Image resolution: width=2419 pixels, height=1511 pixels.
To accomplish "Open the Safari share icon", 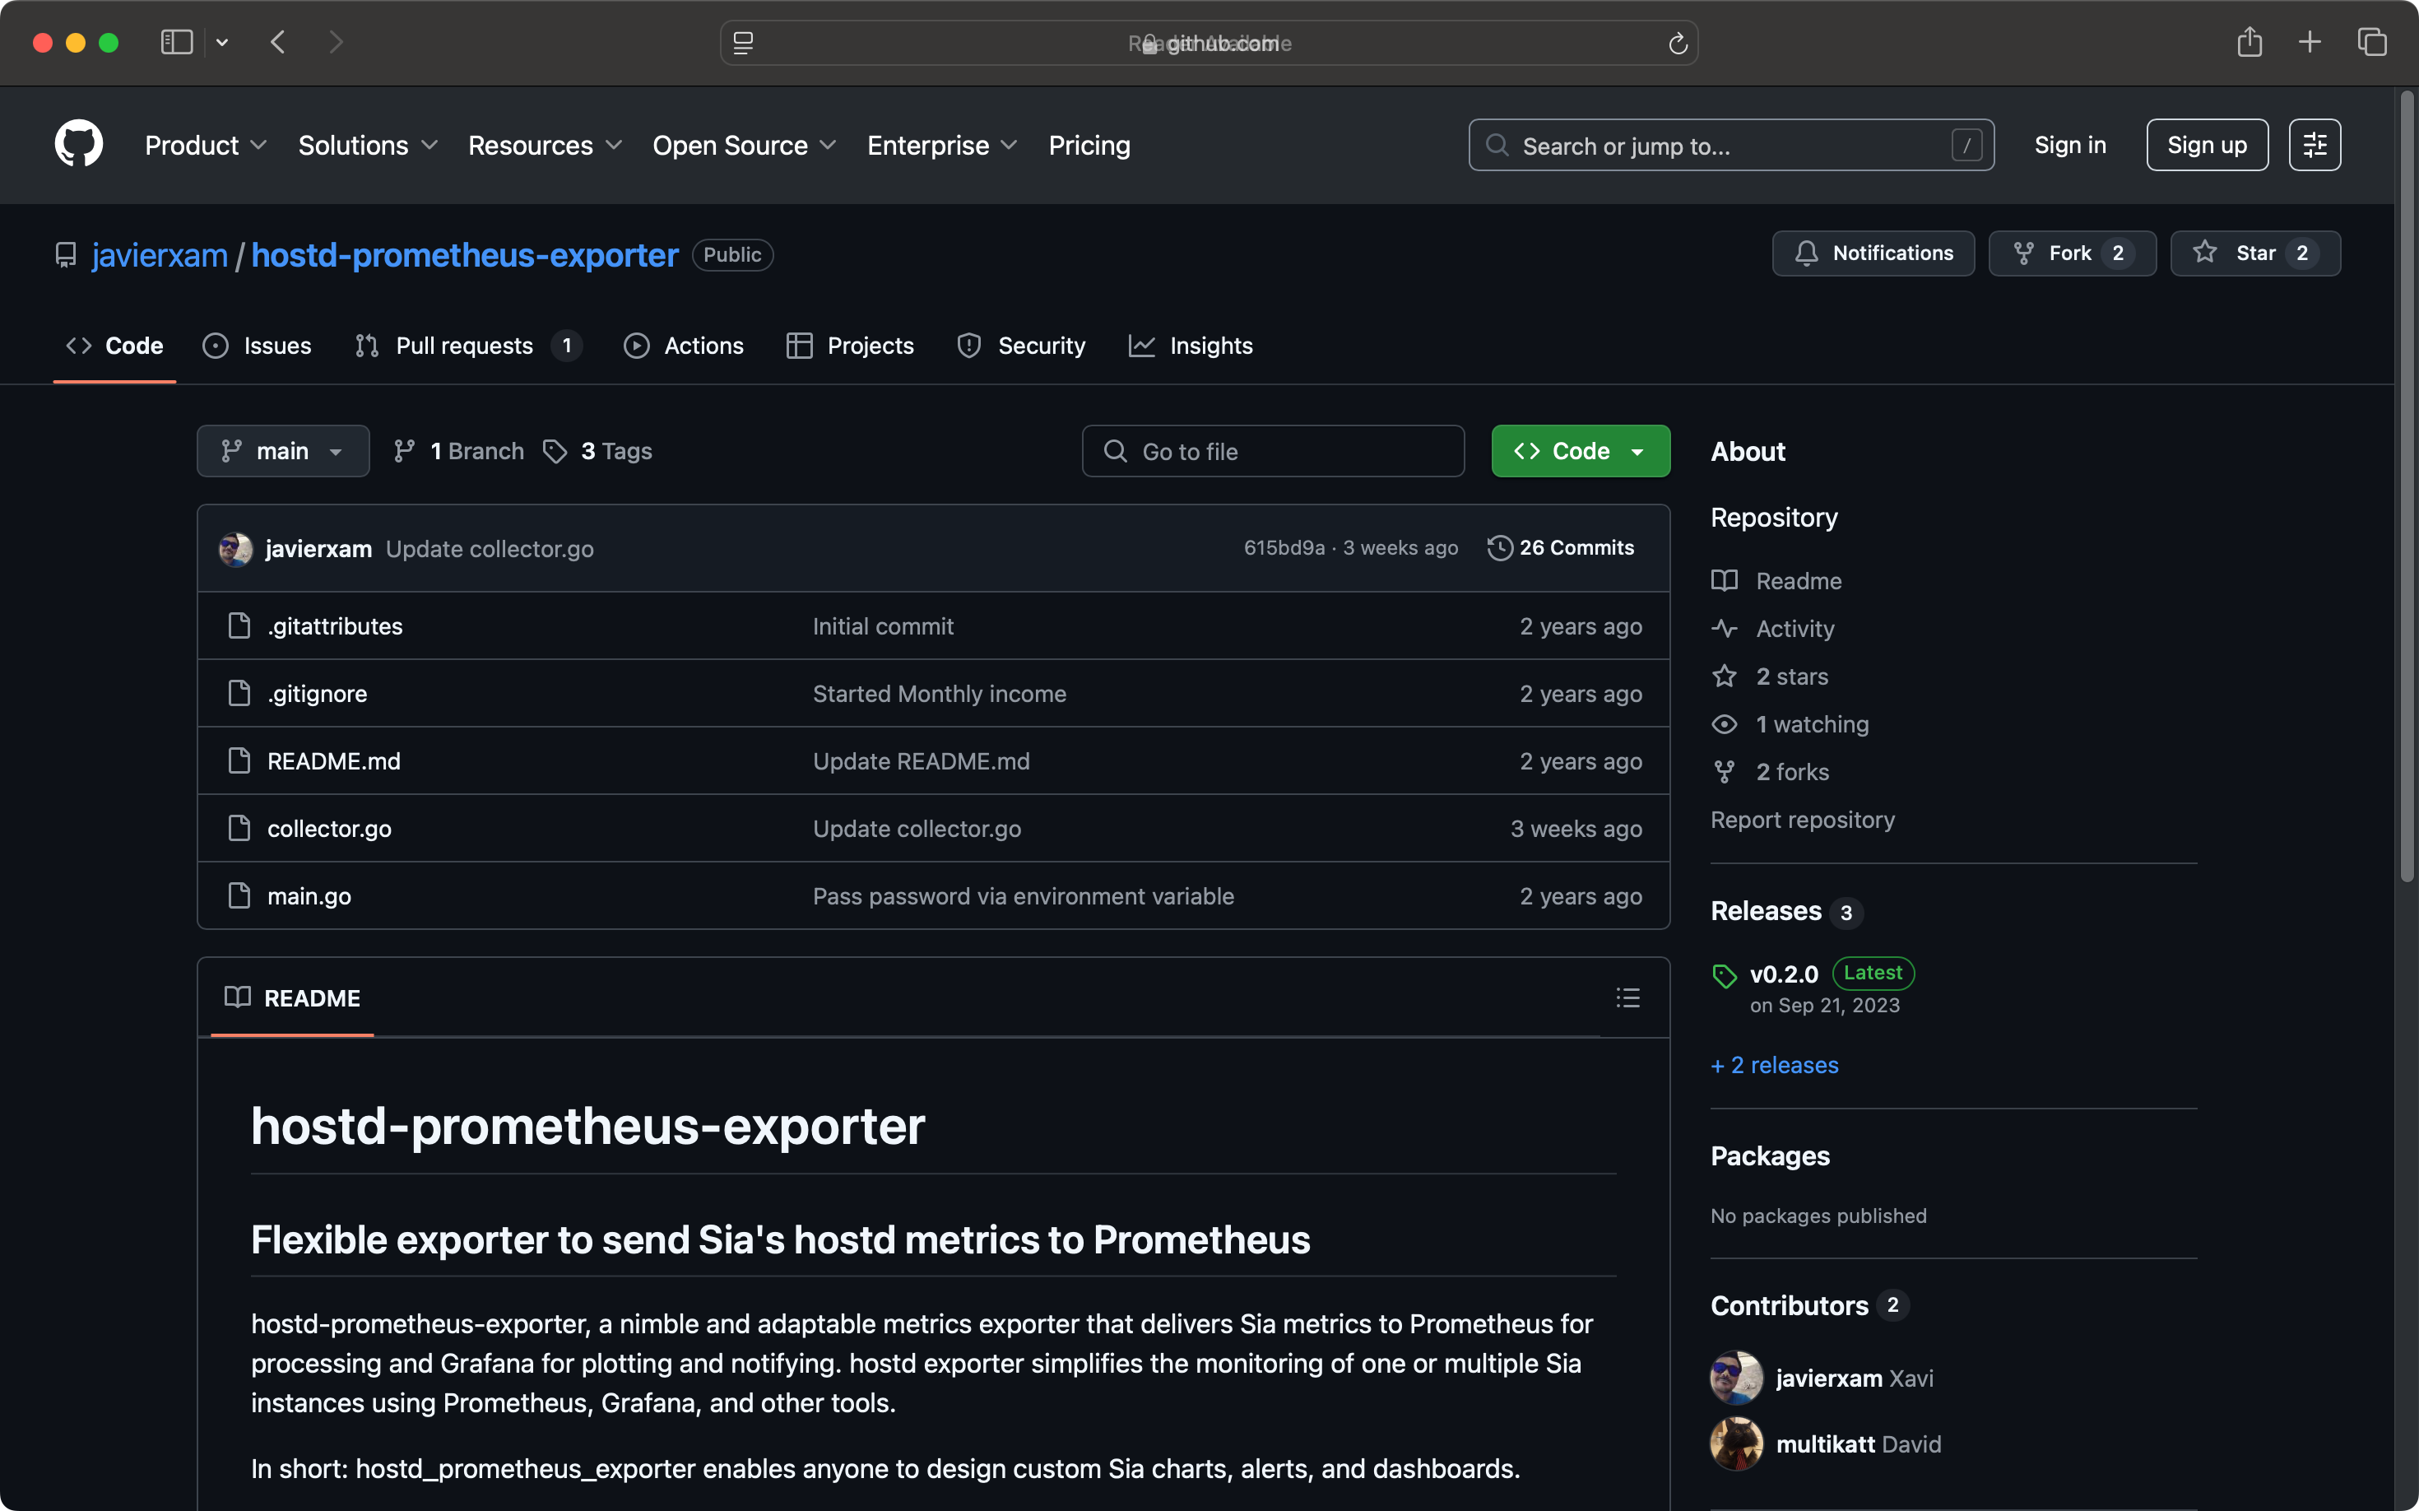I will (x=2250, y=42).
